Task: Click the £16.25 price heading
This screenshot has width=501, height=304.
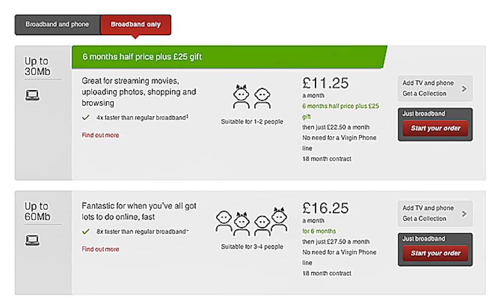Action: click(325, 207)
